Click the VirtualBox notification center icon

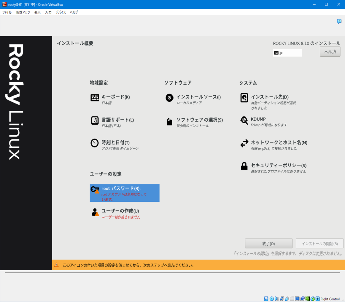[339, 21]
